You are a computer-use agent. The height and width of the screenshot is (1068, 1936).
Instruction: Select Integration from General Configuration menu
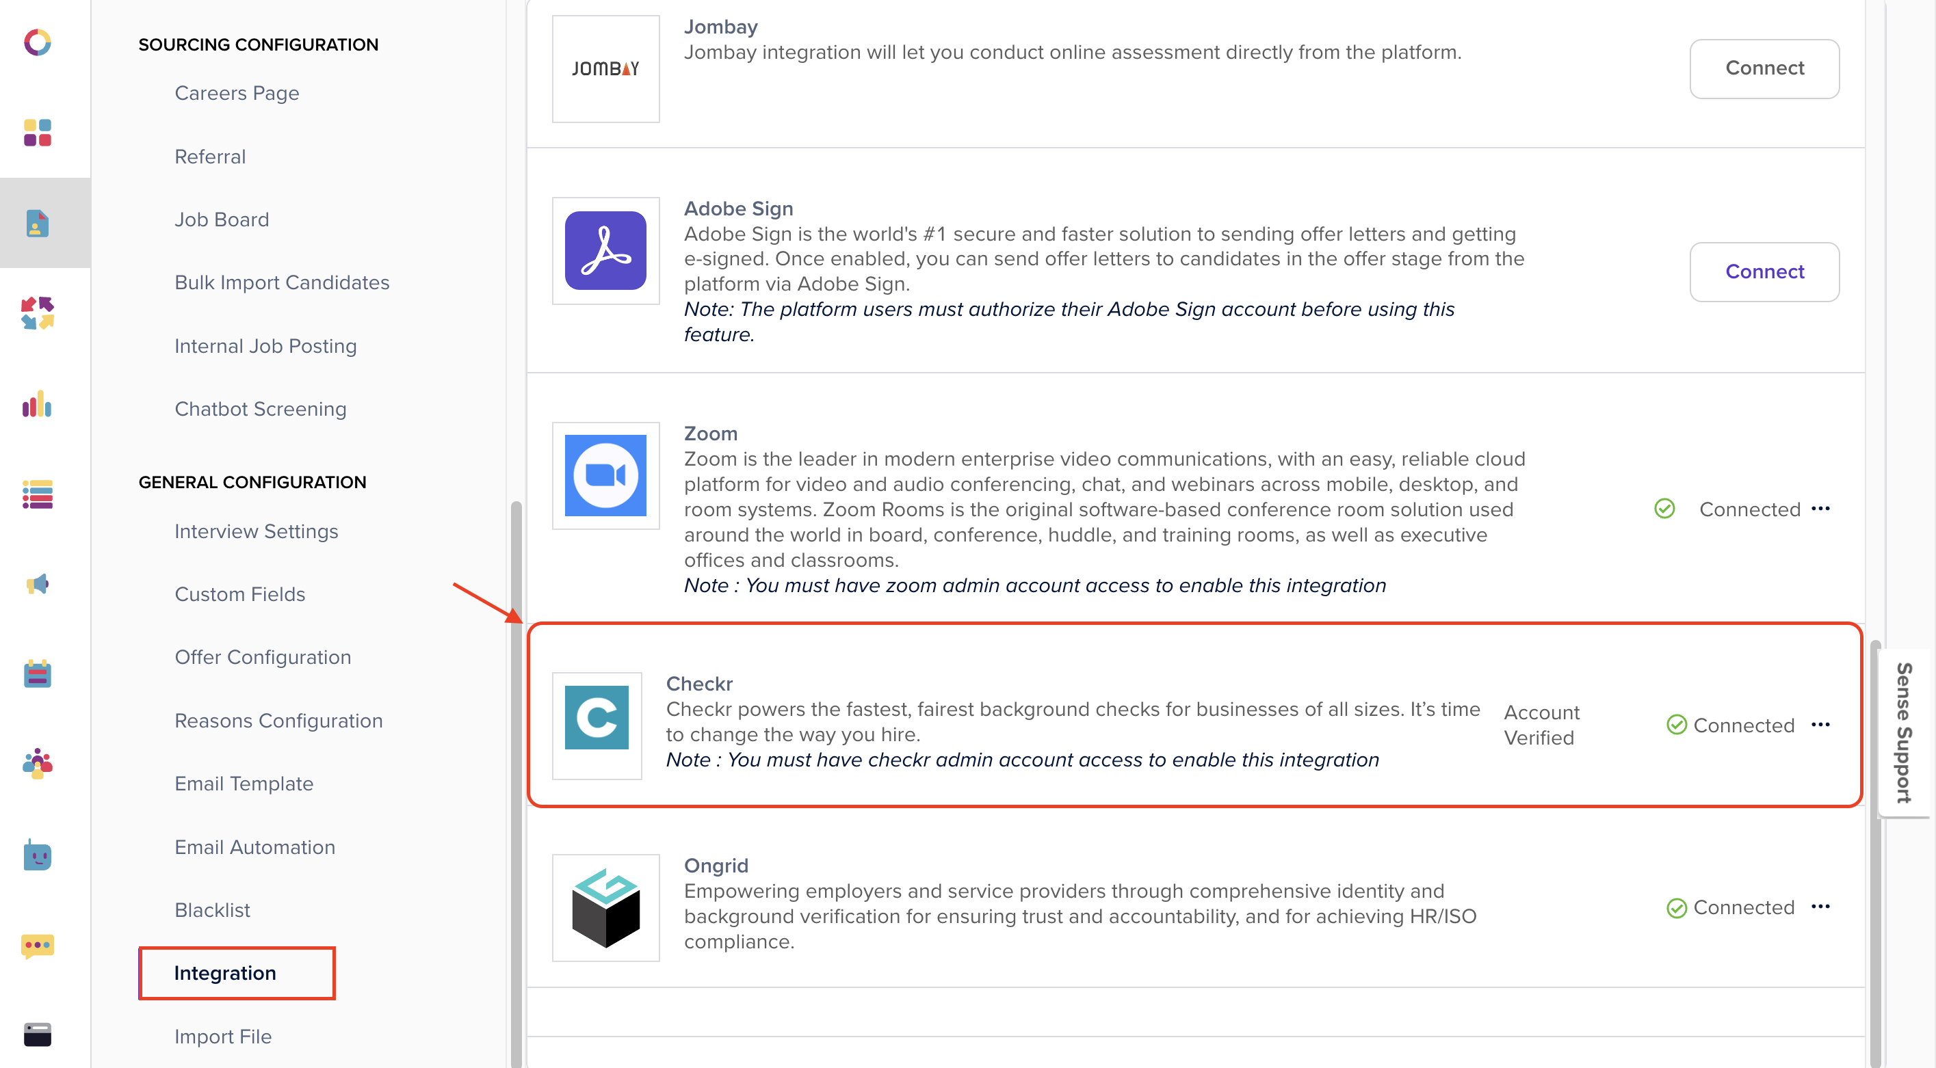tap(225, 973)
